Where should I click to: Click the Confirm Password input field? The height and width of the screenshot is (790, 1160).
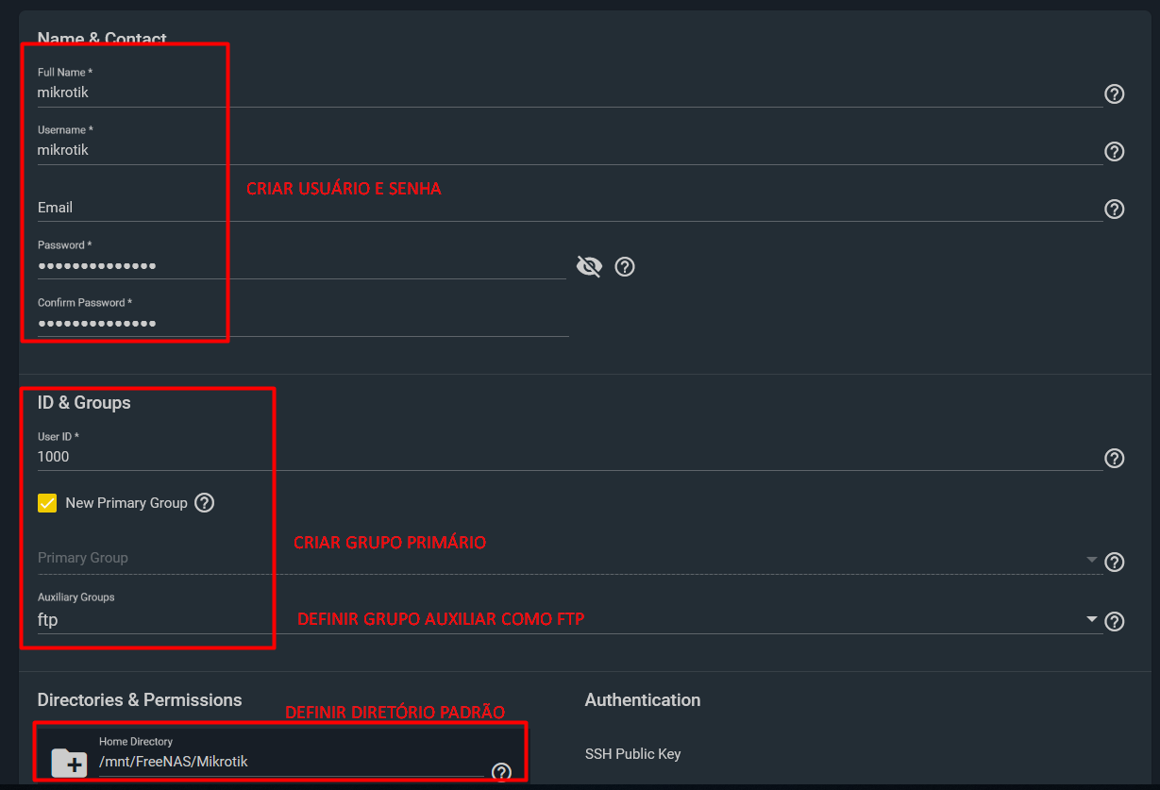(x=303, y=324)
